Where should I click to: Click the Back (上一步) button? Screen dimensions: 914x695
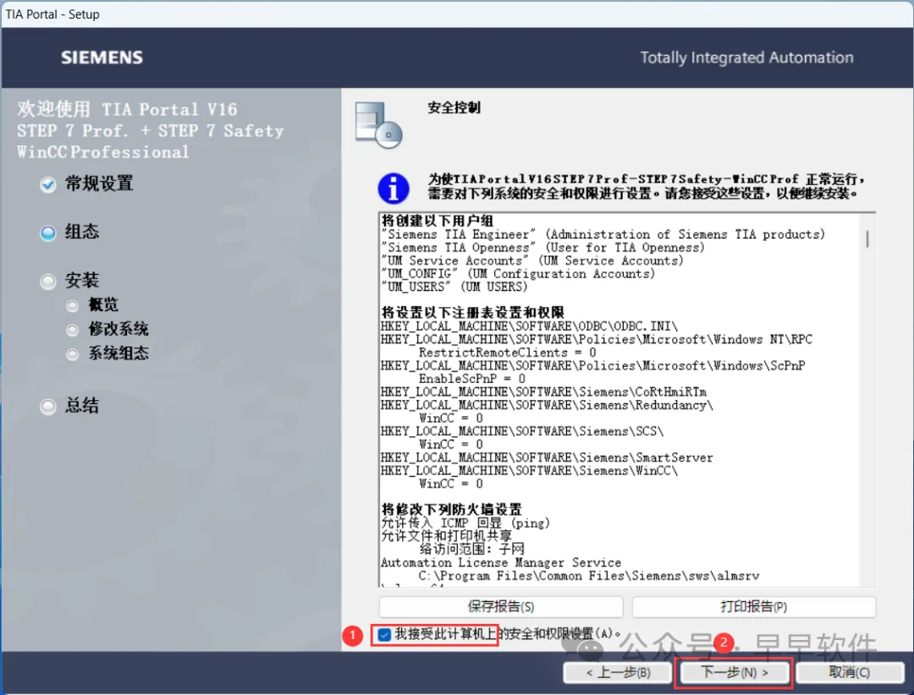tap(619, 673)
